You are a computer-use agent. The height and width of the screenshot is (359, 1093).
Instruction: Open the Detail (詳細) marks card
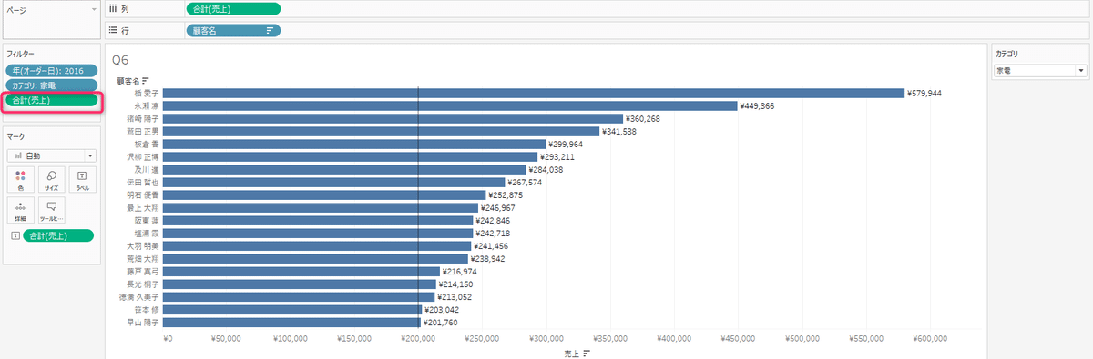[x=19, y=209]
